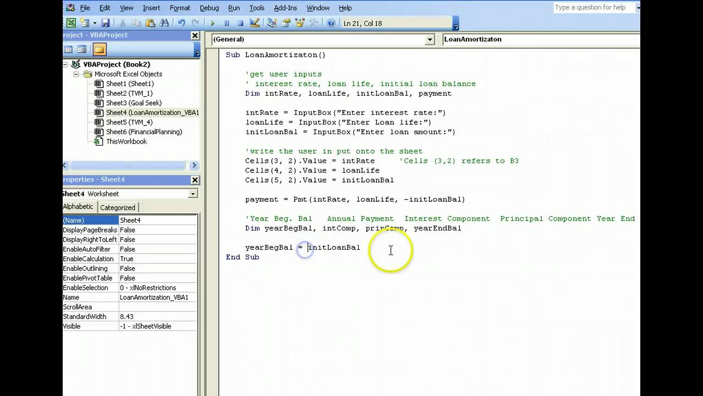The width and height of the screenshot is (703, 396).
Task: Open Project Explorer toolbar icon
Action: click(x=272, y=23)
